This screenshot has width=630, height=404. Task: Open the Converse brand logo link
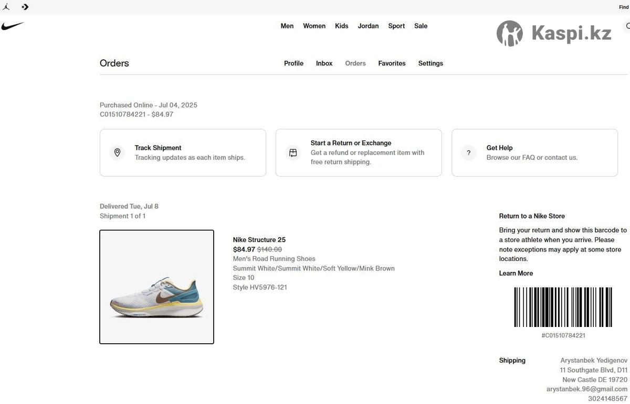[x=25, y=7]
